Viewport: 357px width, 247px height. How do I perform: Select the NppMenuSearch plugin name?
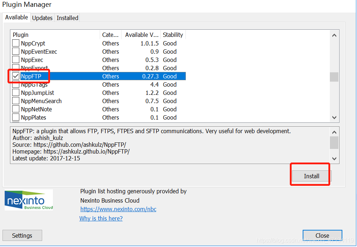coord(41,101)
